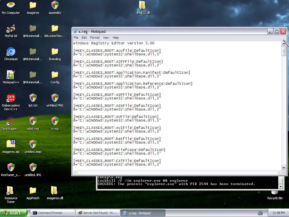Click the "Windows Registry Editor Version 5.00" line
Viewport: 289px width, 217px height.
click(113, 43)
